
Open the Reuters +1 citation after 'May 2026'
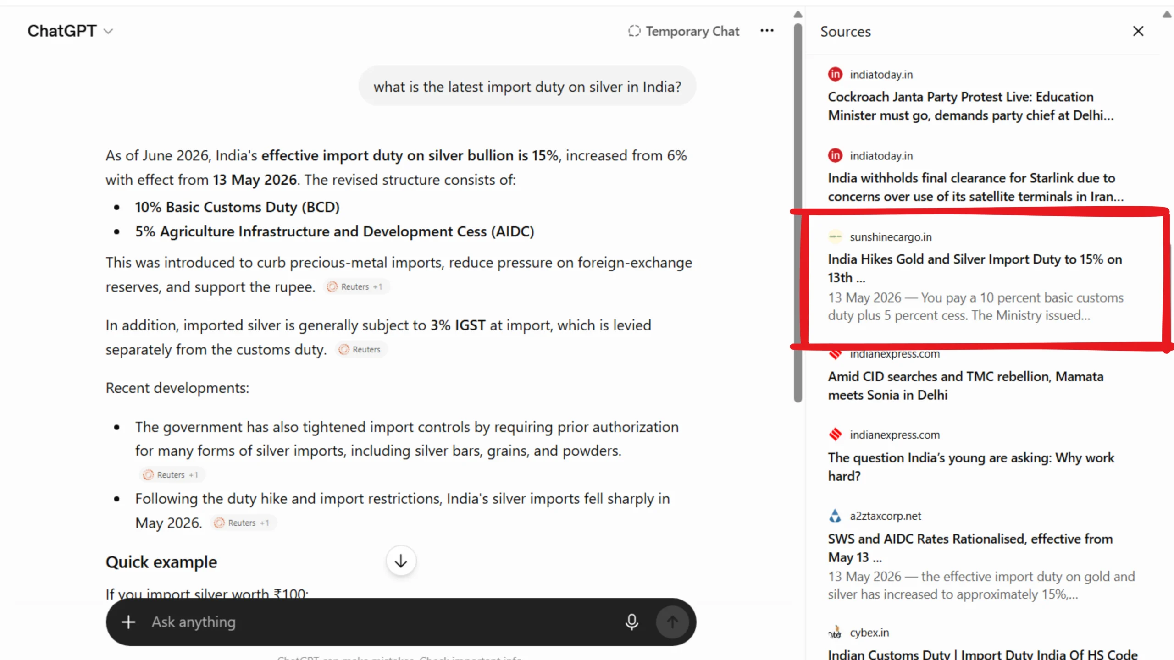tap(244, 523)
